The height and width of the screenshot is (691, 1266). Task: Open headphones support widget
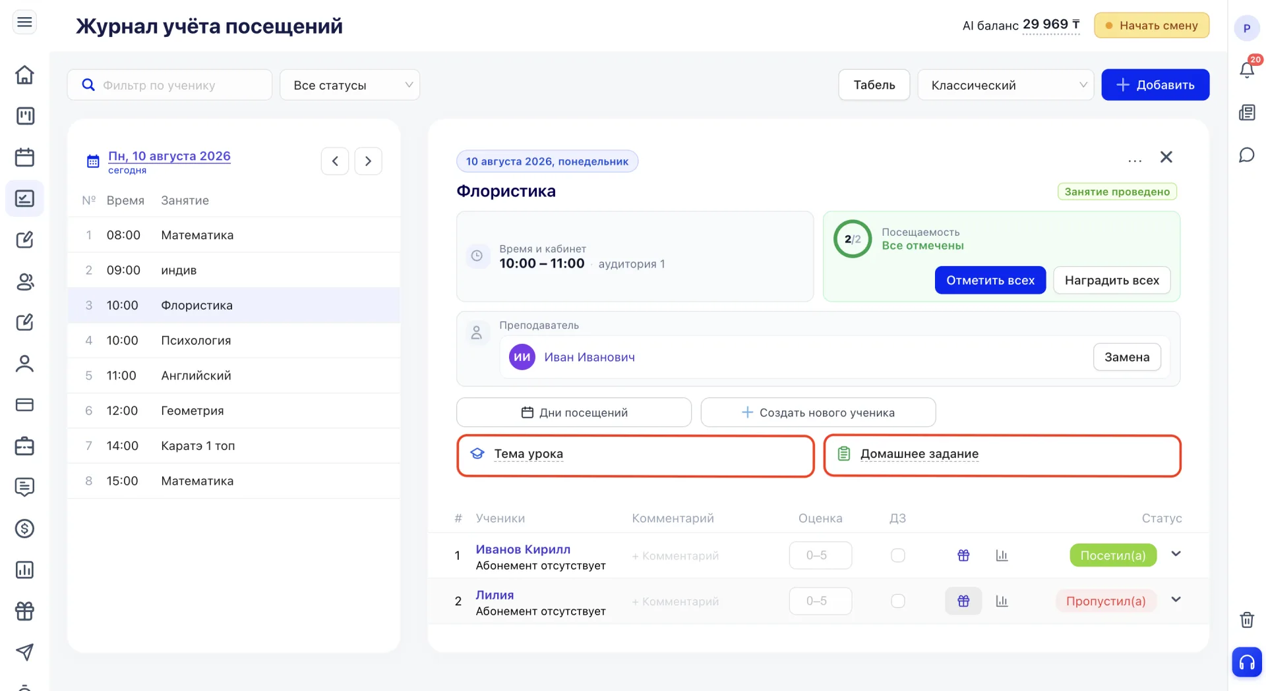[x=1247, y=662]
